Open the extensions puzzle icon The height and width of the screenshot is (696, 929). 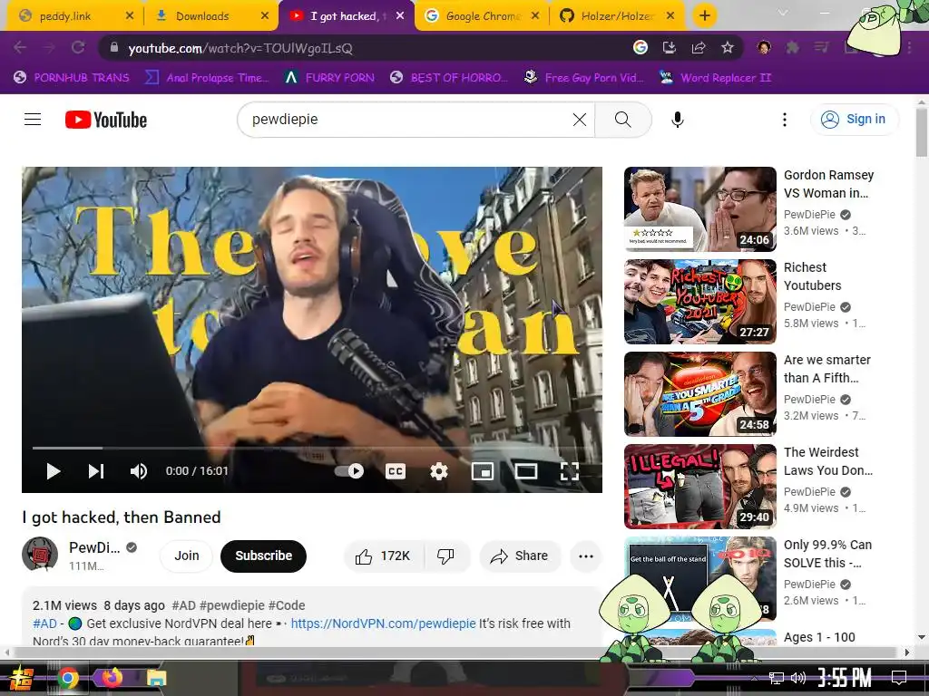pos(792,48)
